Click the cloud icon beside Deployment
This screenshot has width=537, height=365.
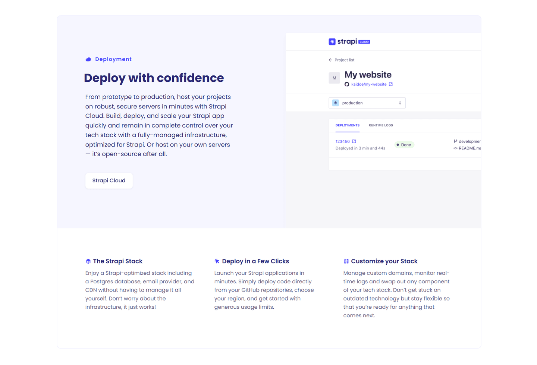click(x=88, y=59)
